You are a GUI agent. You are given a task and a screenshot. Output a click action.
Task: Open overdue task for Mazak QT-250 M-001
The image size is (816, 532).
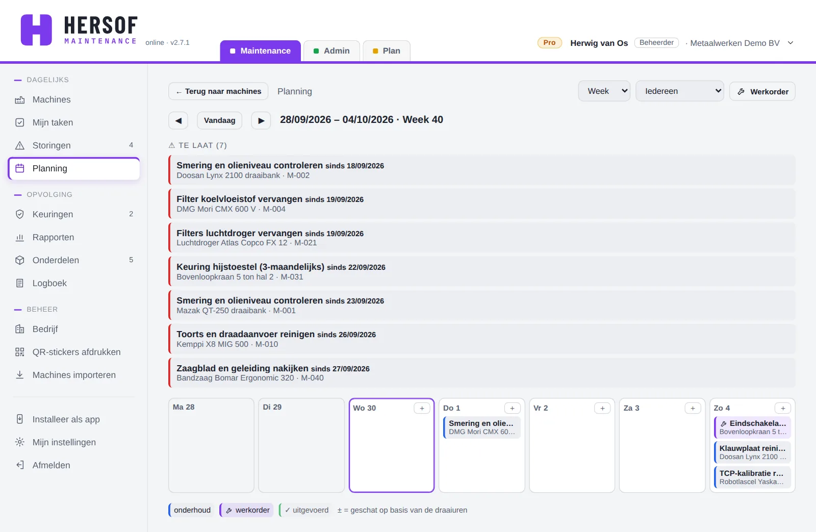[482, 305]
